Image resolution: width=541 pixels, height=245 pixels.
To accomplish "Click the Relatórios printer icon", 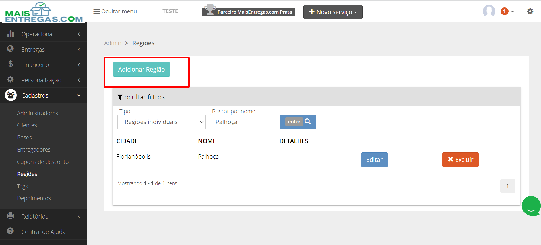I will [x=11, y=216].
